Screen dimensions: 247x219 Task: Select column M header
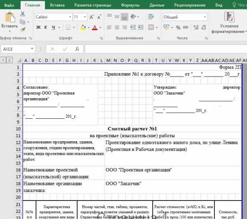[108, 60]
